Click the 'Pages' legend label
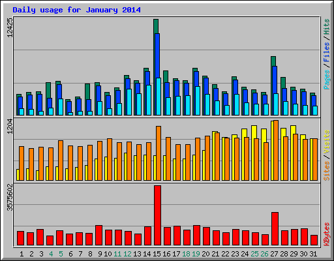The width and height of the screenshot is (334, 261). [x=327, y=80]
